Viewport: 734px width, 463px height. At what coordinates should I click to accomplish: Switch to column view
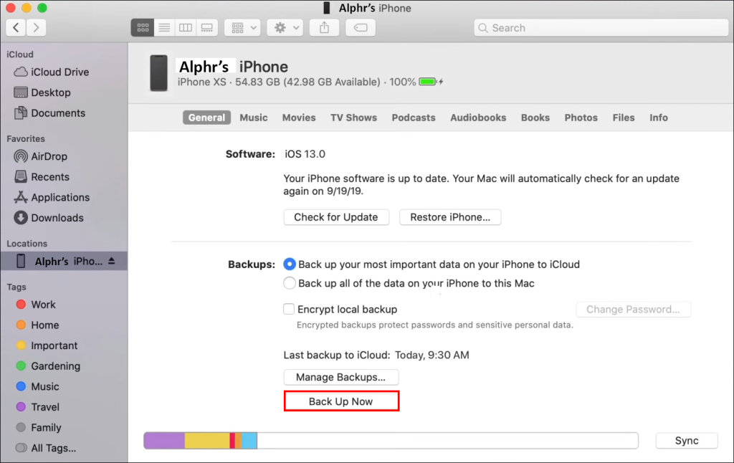click(x=186, y=27)
